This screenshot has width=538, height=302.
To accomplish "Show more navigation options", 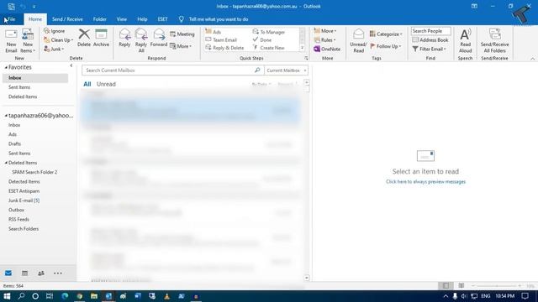I will pos(58,273).
